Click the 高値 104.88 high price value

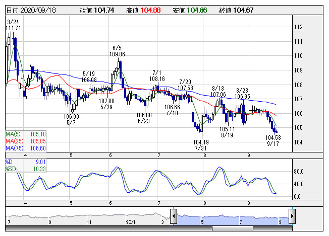pos(150,10)
